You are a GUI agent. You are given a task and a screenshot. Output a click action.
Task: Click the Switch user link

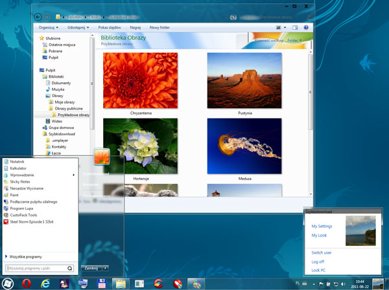coord(322,252)
